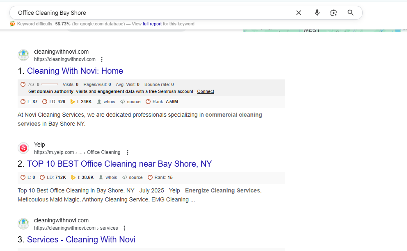The height and width of the screenshot is (251, 407).
Task: Clear the search box with X icon
Action: pyautogui.click(x=299, y=13)
